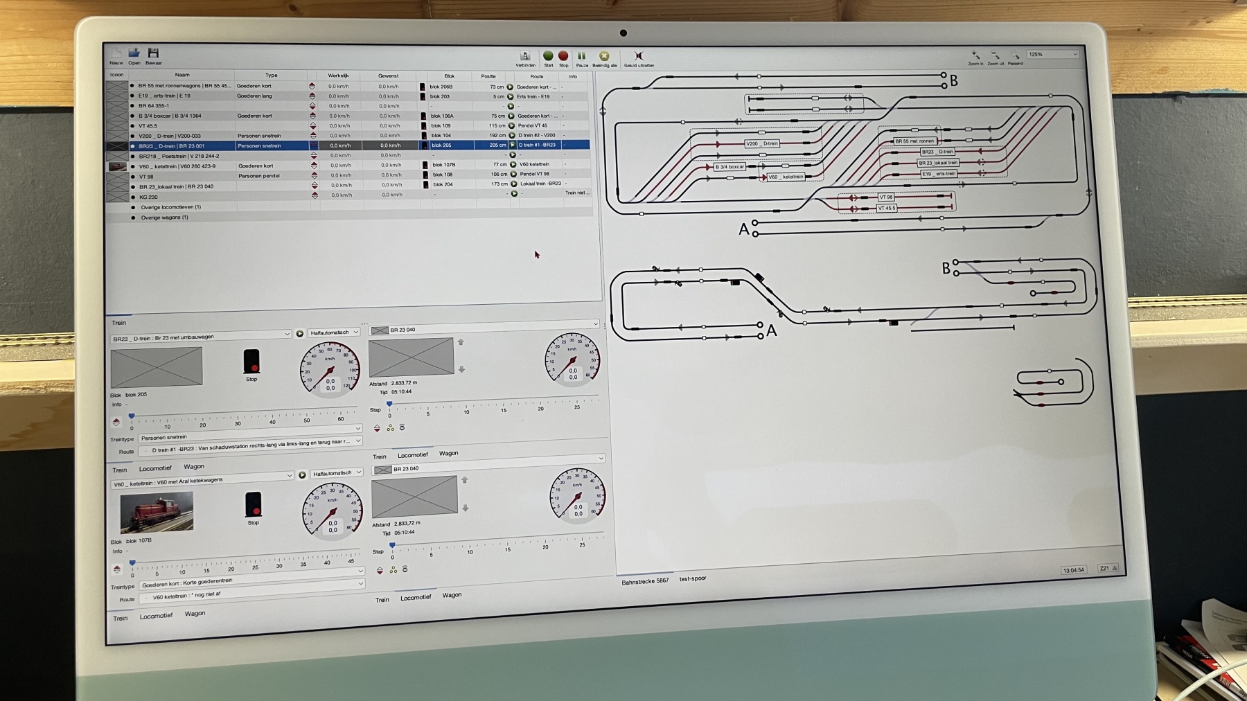Screen dimensions: 1247x701
Task: Click play button beside BR23 train selector
Action: (300, 333)
